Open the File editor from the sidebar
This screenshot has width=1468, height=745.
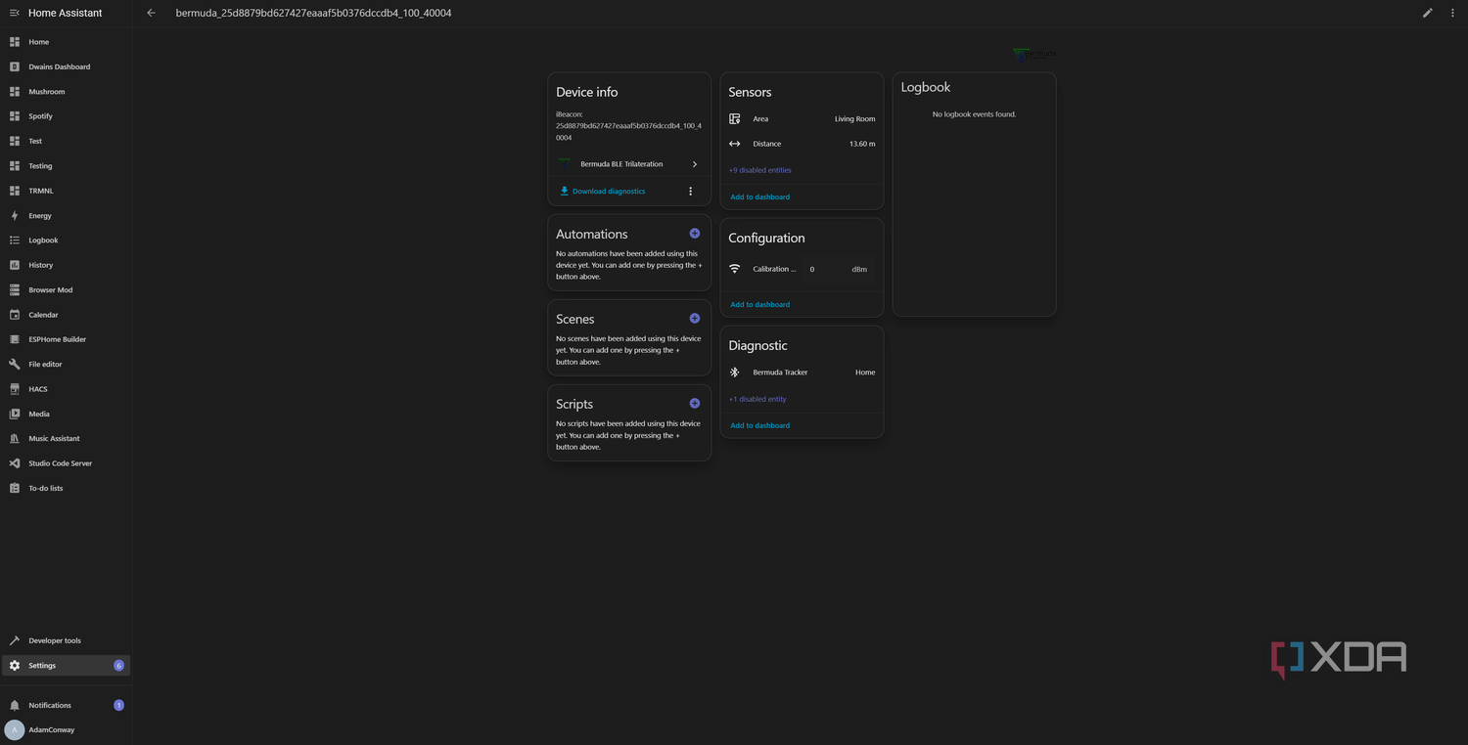[66, 364]
